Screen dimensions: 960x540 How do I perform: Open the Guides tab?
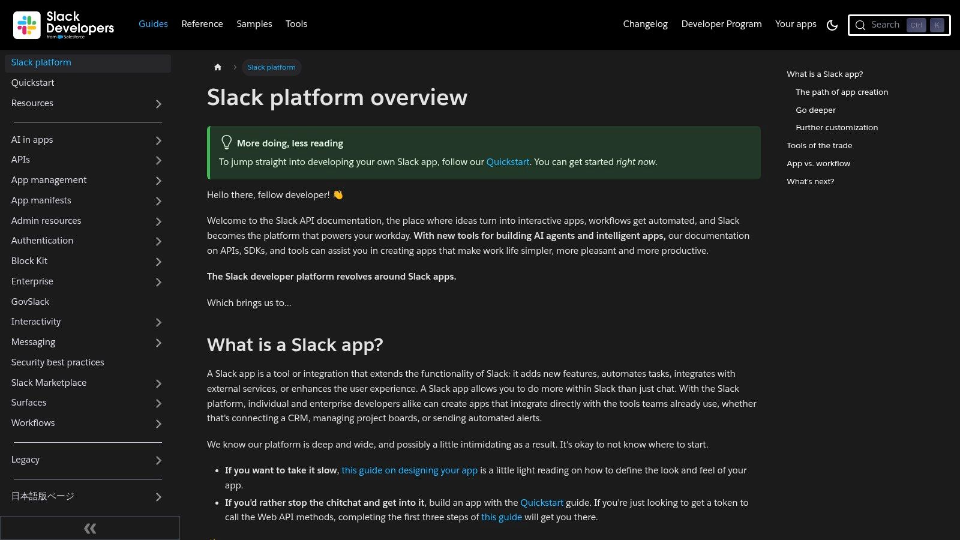coord(153,24)
